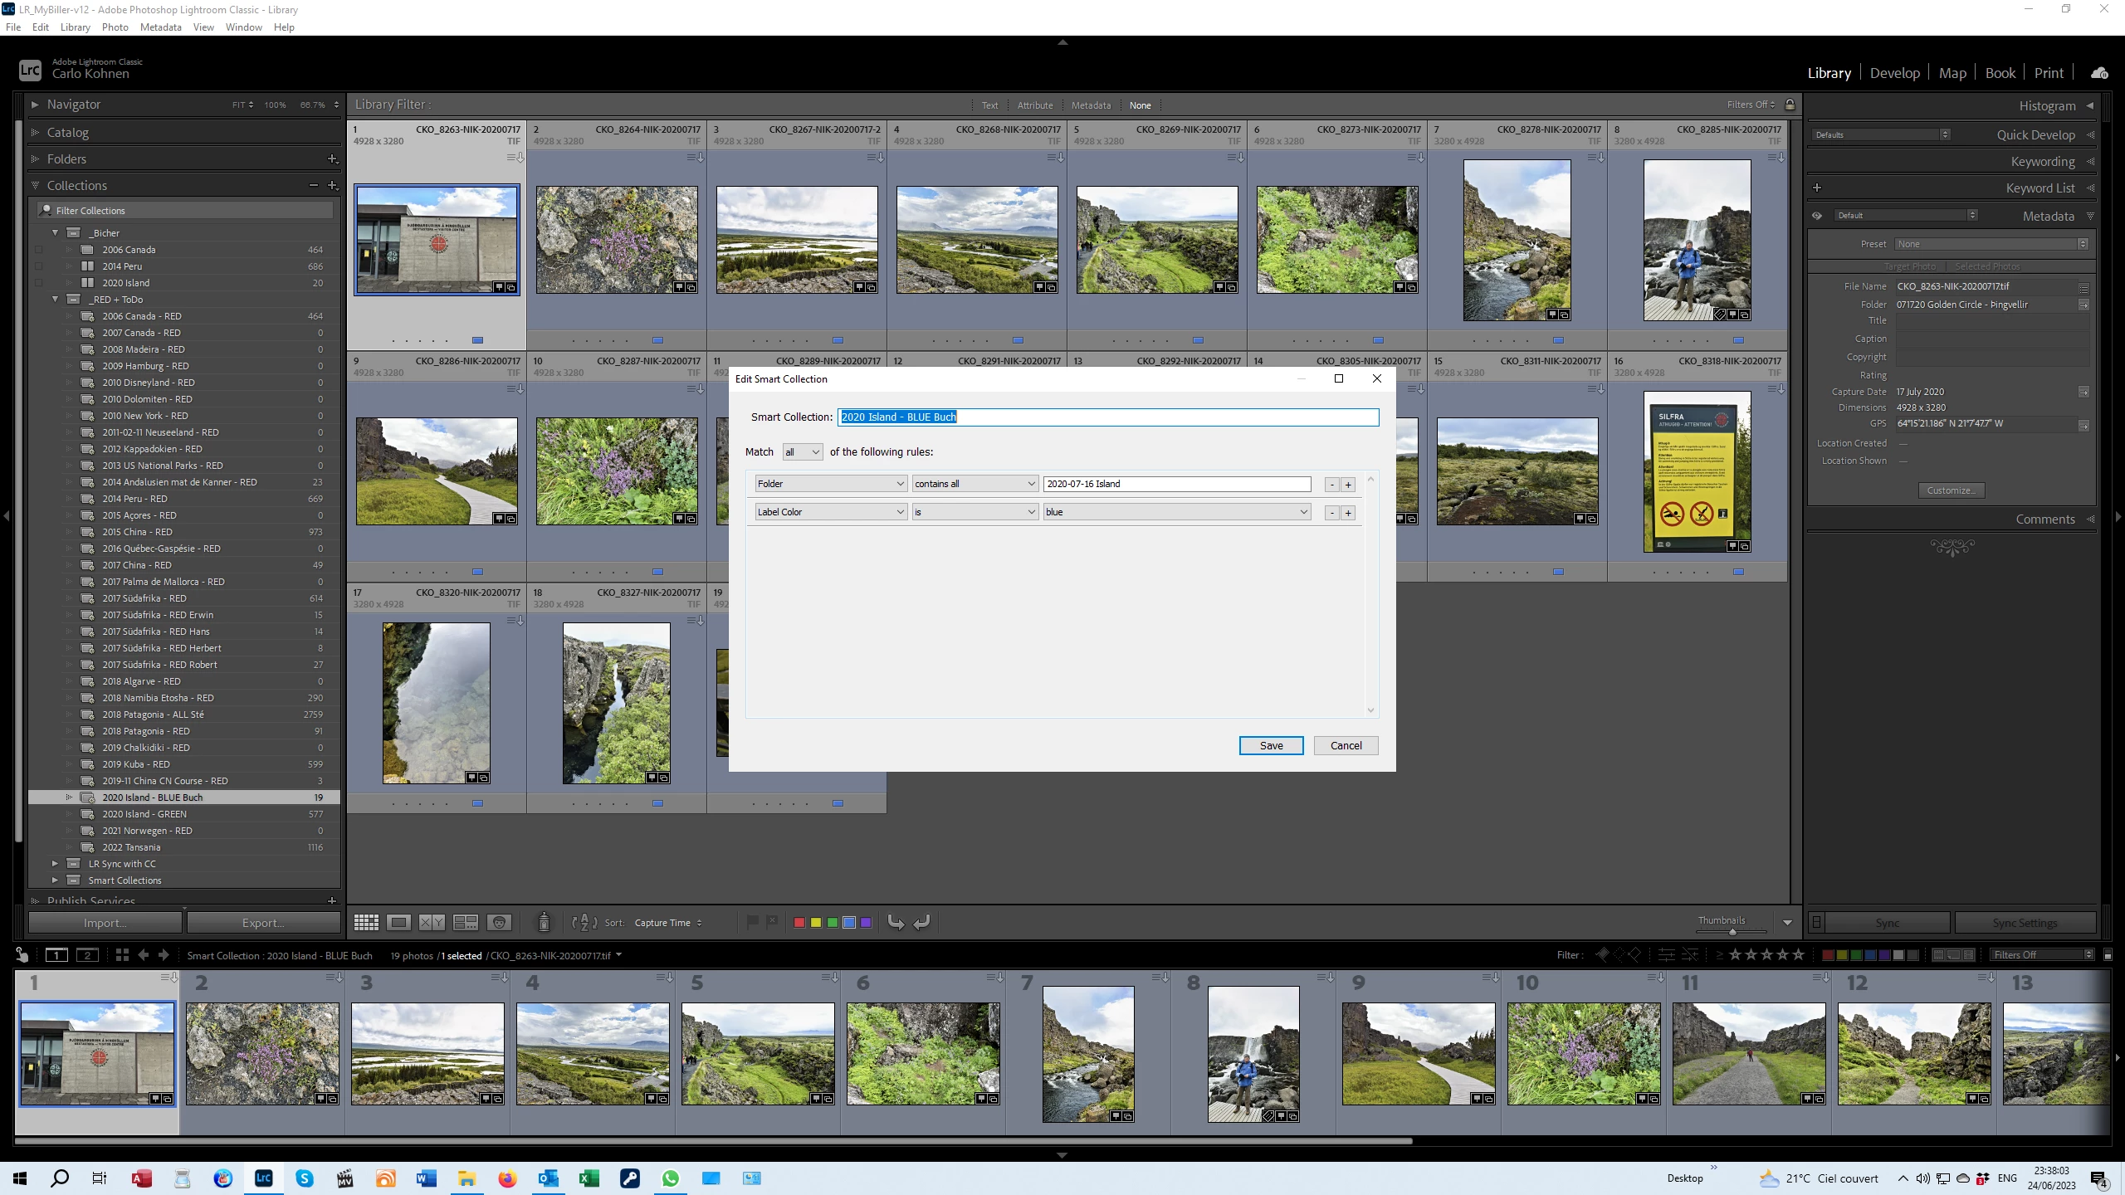Click the Cancel button

[1346, 745]
